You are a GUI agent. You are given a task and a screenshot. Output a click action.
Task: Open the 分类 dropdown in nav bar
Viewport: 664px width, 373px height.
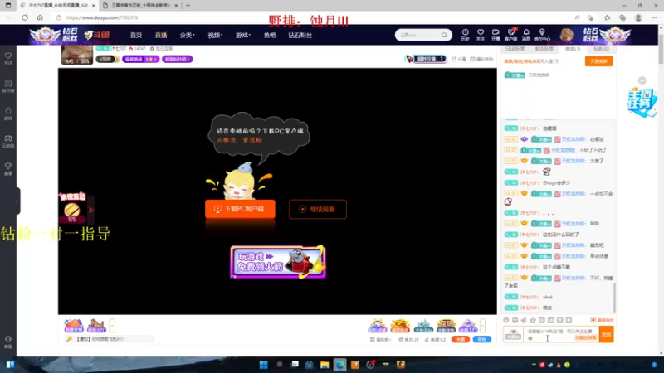click(187, 35)
